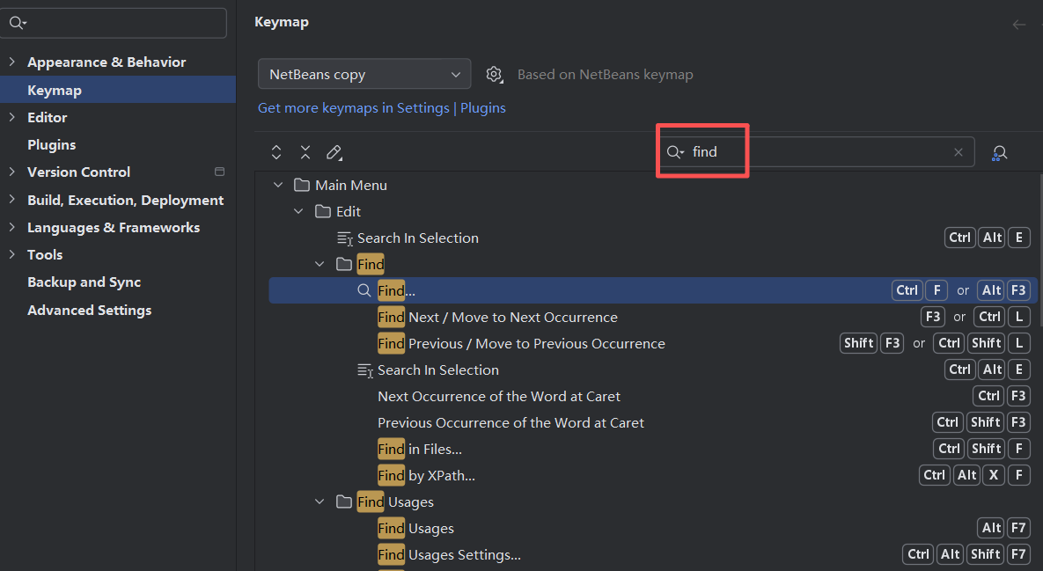This screenshot has height=571, width=1043.
Task: Click Based on NetBeans keymap label
Action: click(x=606, y=75)
